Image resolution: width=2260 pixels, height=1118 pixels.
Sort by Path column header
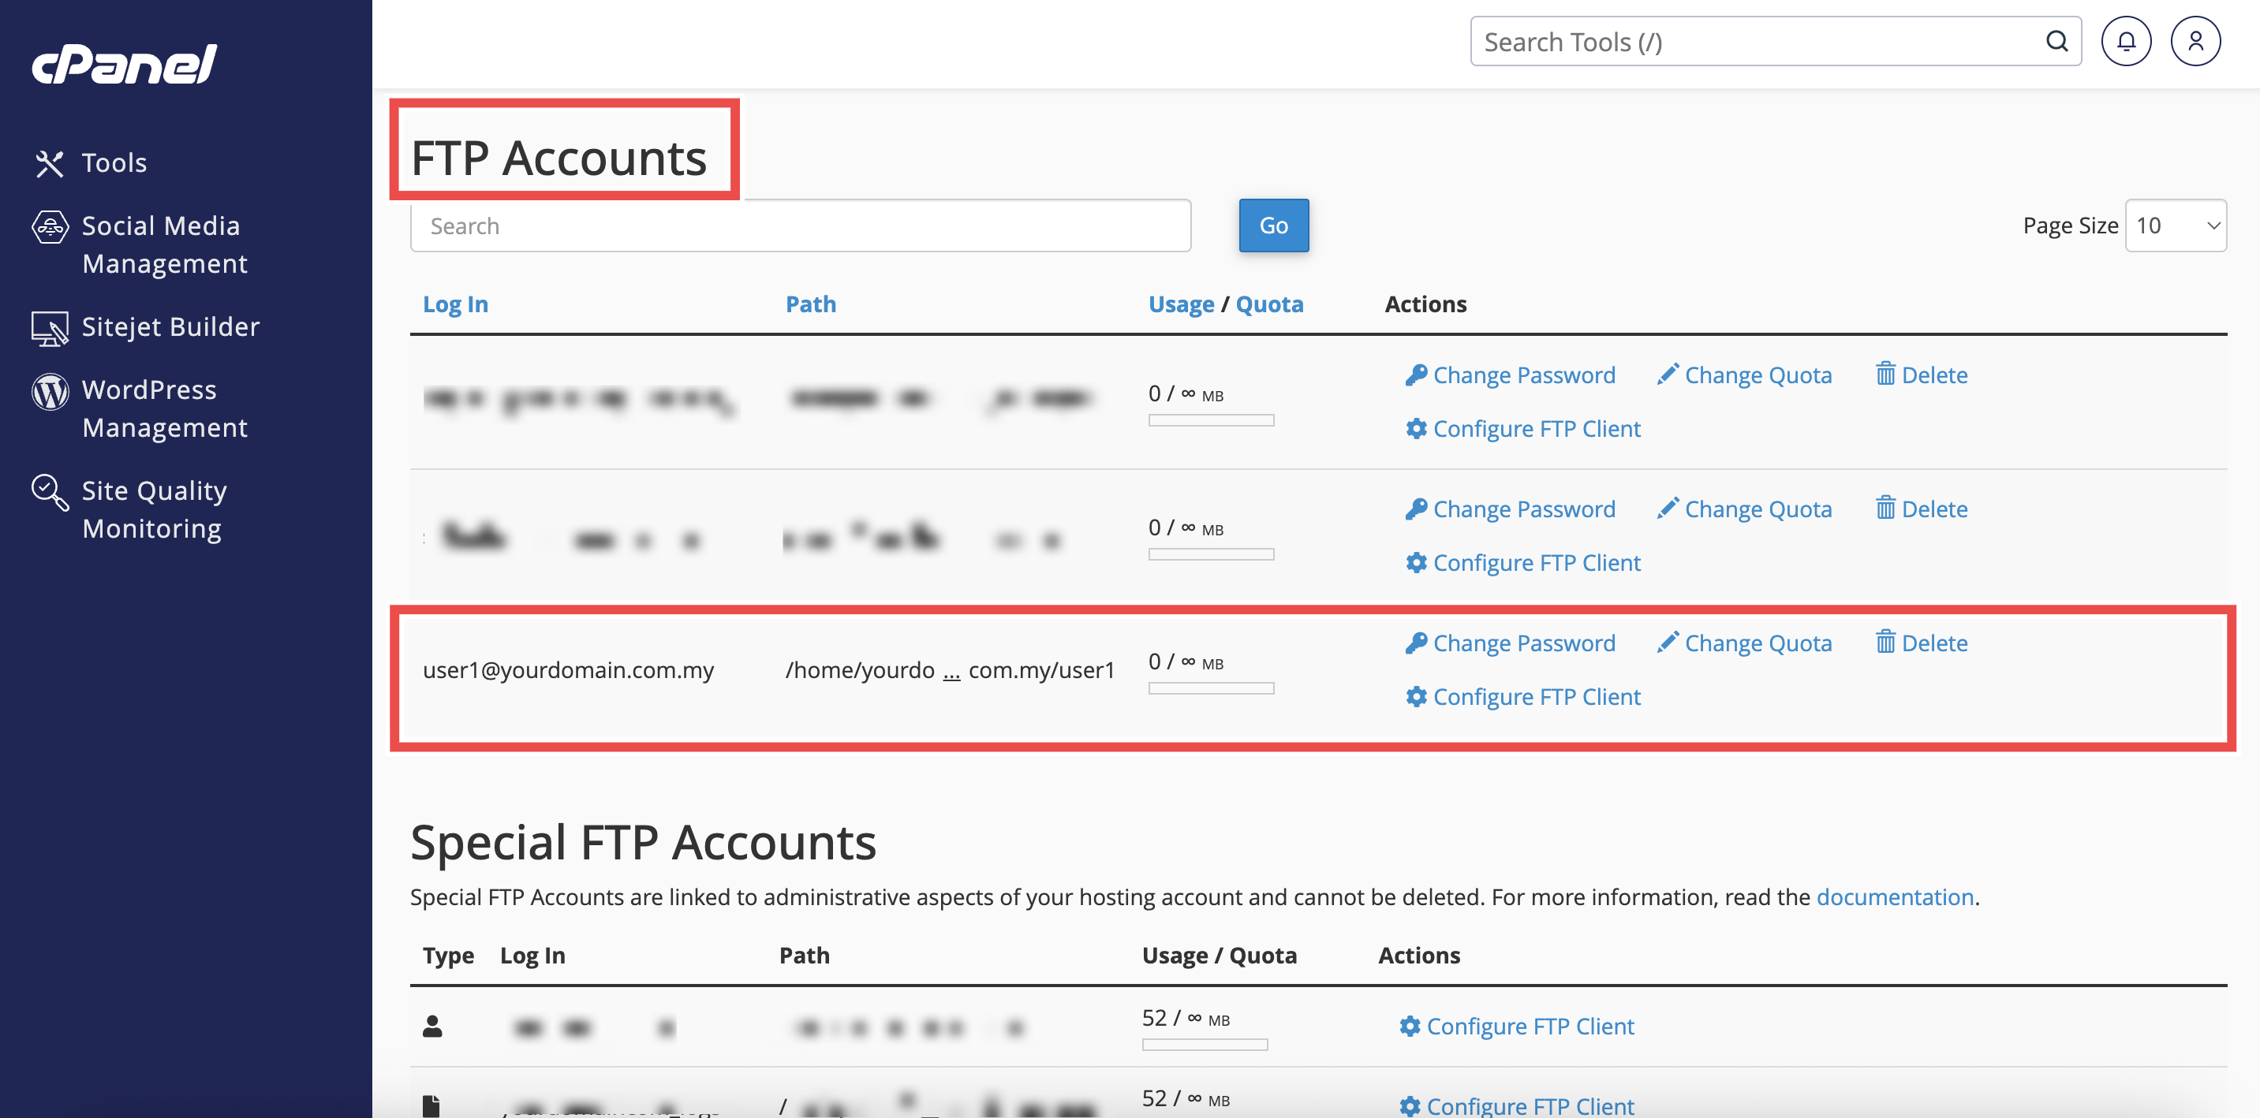(x=811, y=304)
